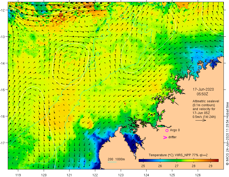Screen dimensions: 229x177
Task: Click the 0.5m/s velocity scale arrow
Action: [201, 120]
